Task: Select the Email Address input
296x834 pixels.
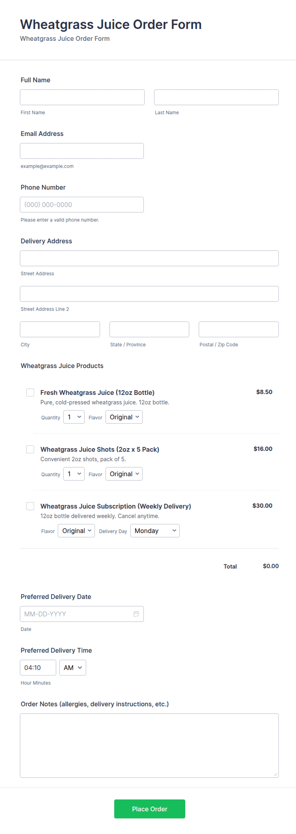Action: pos(82,151)
